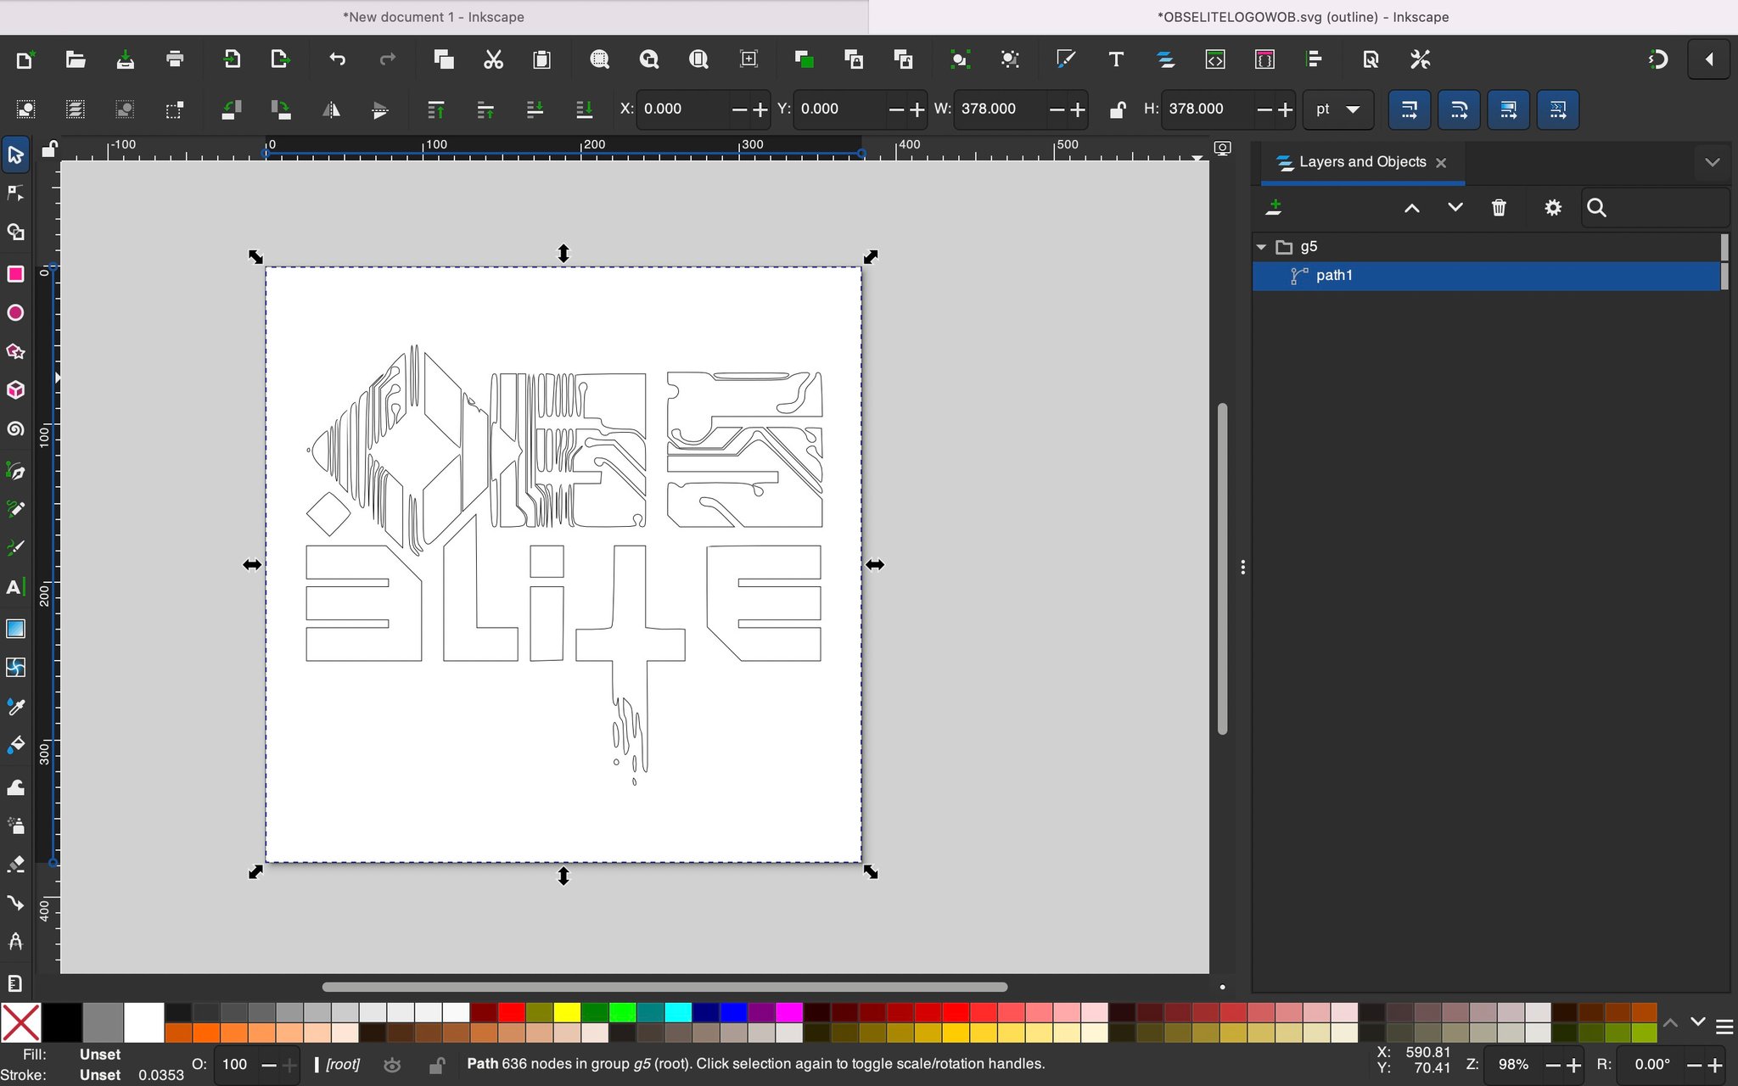The image size is (1738, 1086).
Task: Open the palette options menu
Action: tap(1724, 1027)
